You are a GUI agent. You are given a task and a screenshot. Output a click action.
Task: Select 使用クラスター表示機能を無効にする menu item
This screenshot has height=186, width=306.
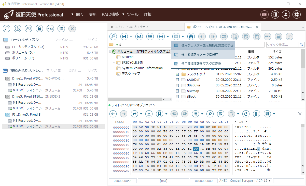pos(203,45)
